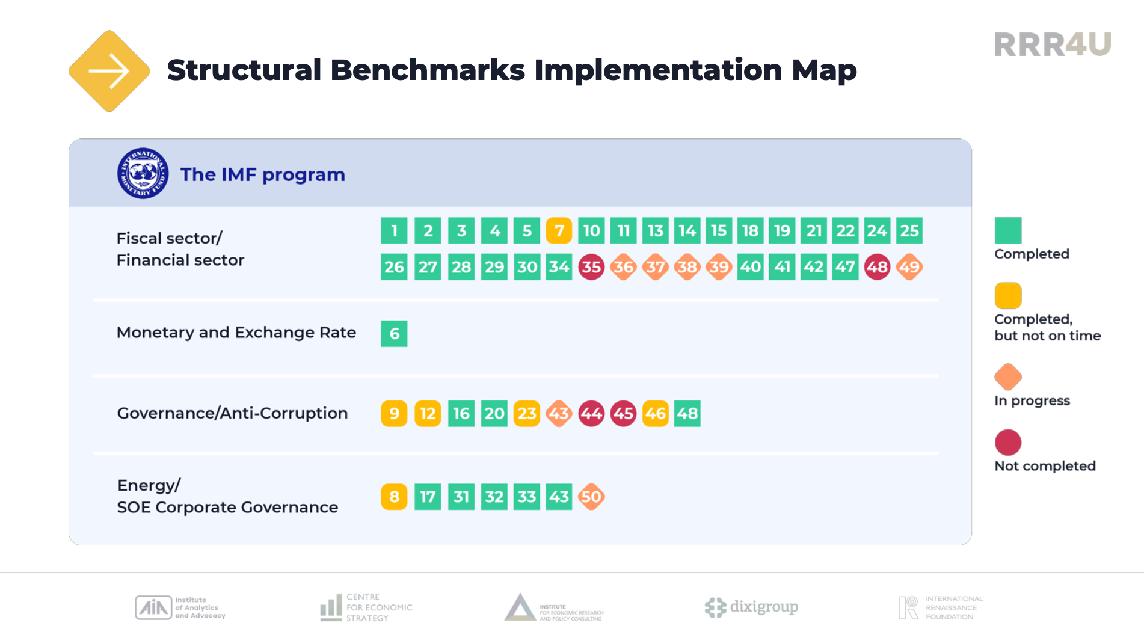Image resolution: width=1144 pixels, height=641 pixels.
Task: Click the green Completed legend swatch
Action: pyautogui.click(x=1007, y=230)
